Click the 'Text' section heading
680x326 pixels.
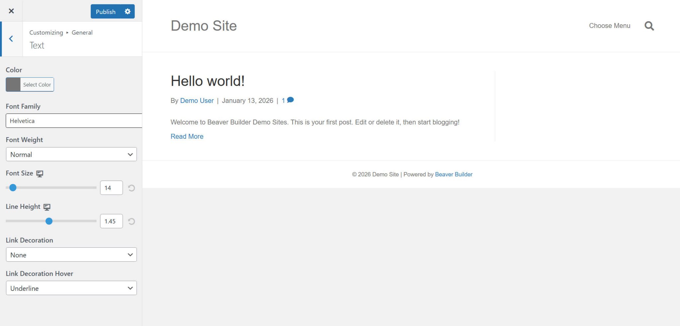tap(37, 45)
